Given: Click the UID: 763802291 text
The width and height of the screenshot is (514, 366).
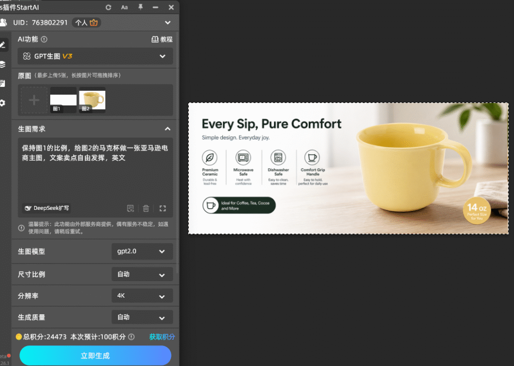Looking at the screenshot, I should click(40, 23).
